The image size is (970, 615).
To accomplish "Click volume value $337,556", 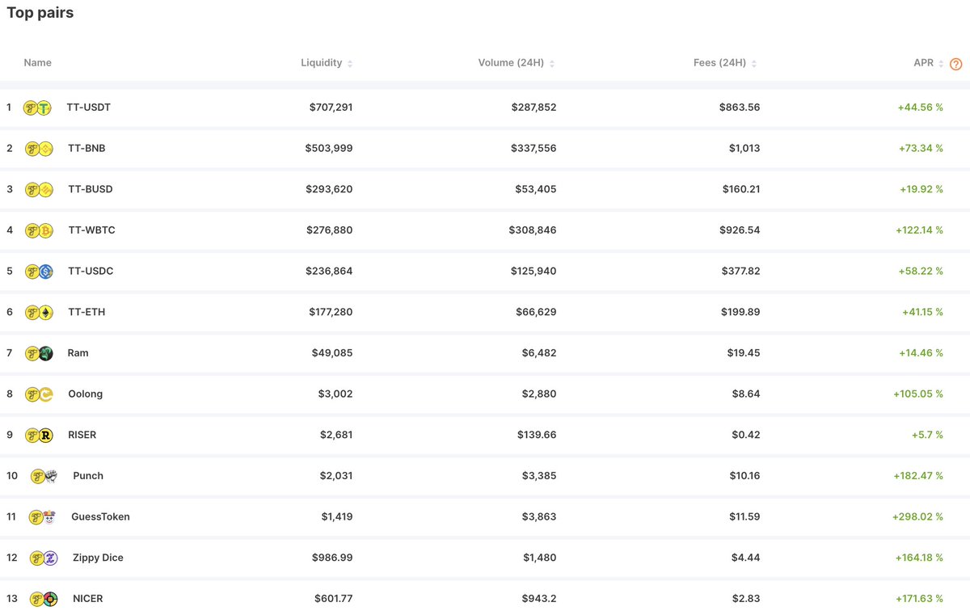I will pyautogui.click(x=533, y=149).
